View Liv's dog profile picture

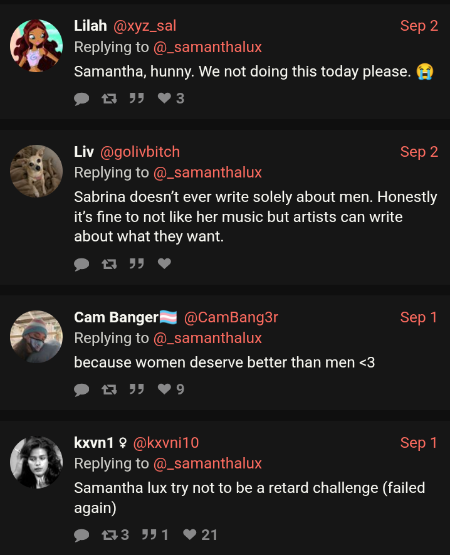pos(36,171)
